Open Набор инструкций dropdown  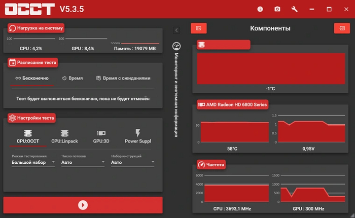[133, 162]
